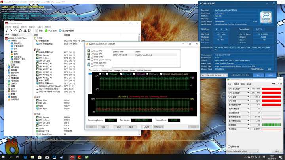Click the close button at bottom of GPU-Z
Viewport: 285px width, 160px height.
tap(277, 151)
